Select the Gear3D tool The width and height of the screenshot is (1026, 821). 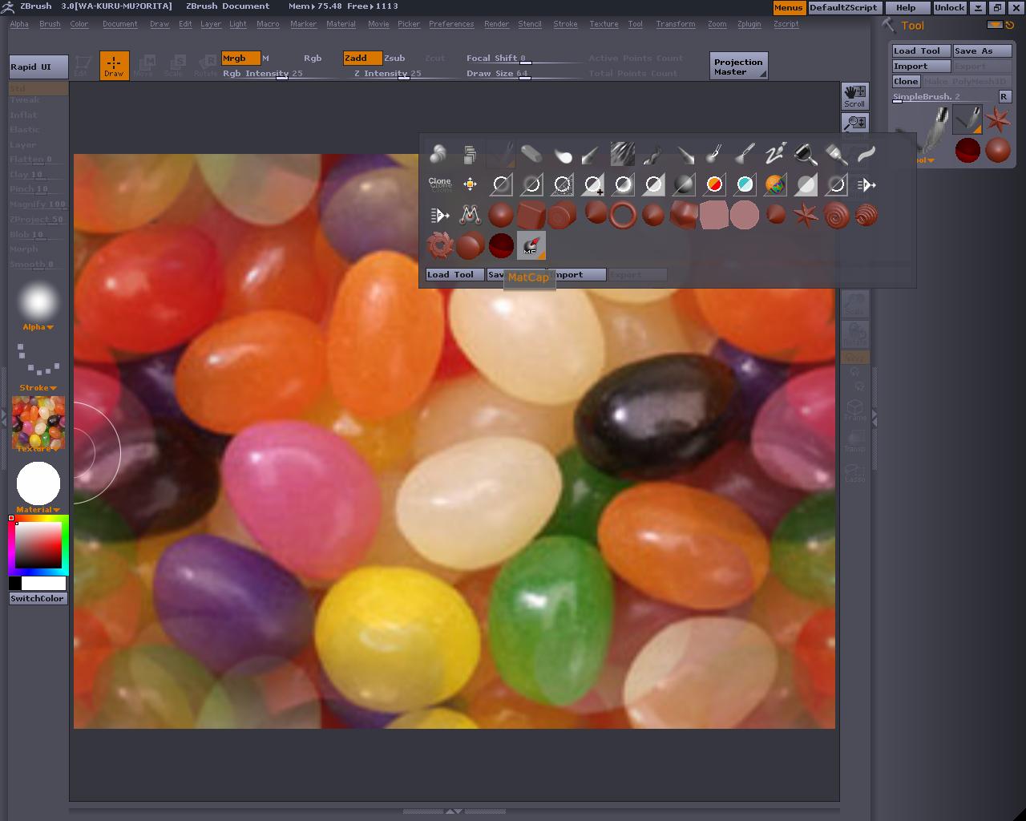(x=439, y=245)
